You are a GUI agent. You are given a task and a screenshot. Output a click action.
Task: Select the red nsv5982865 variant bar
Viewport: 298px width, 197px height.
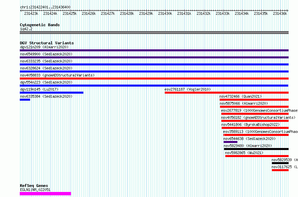tap(257, 156)
